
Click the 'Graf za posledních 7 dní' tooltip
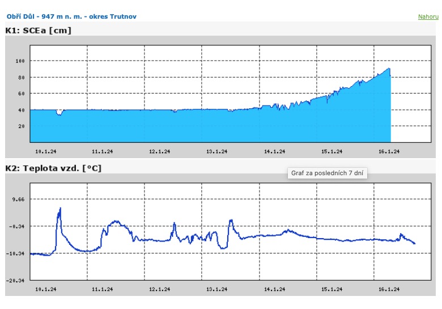click(x=328, y=173)
